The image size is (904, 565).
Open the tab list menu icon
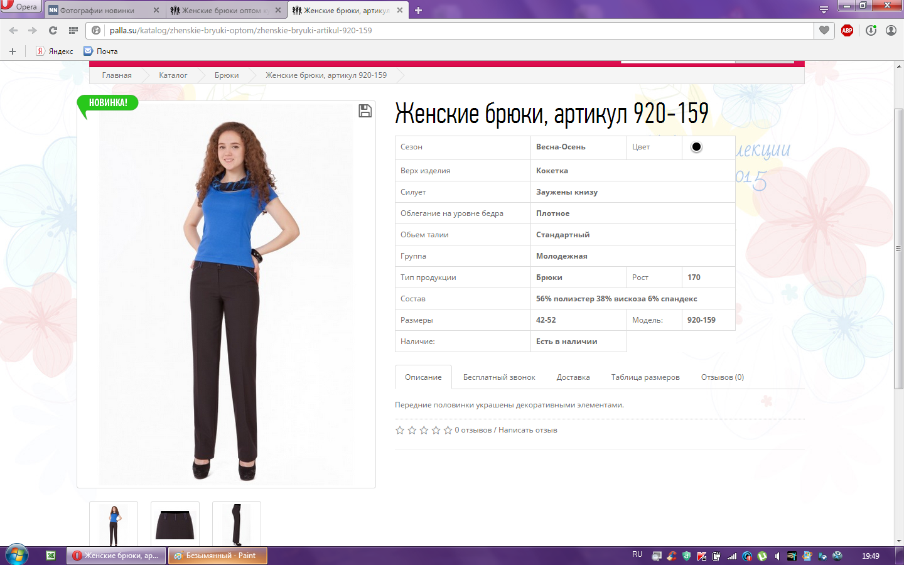click(x=824, y=9)
